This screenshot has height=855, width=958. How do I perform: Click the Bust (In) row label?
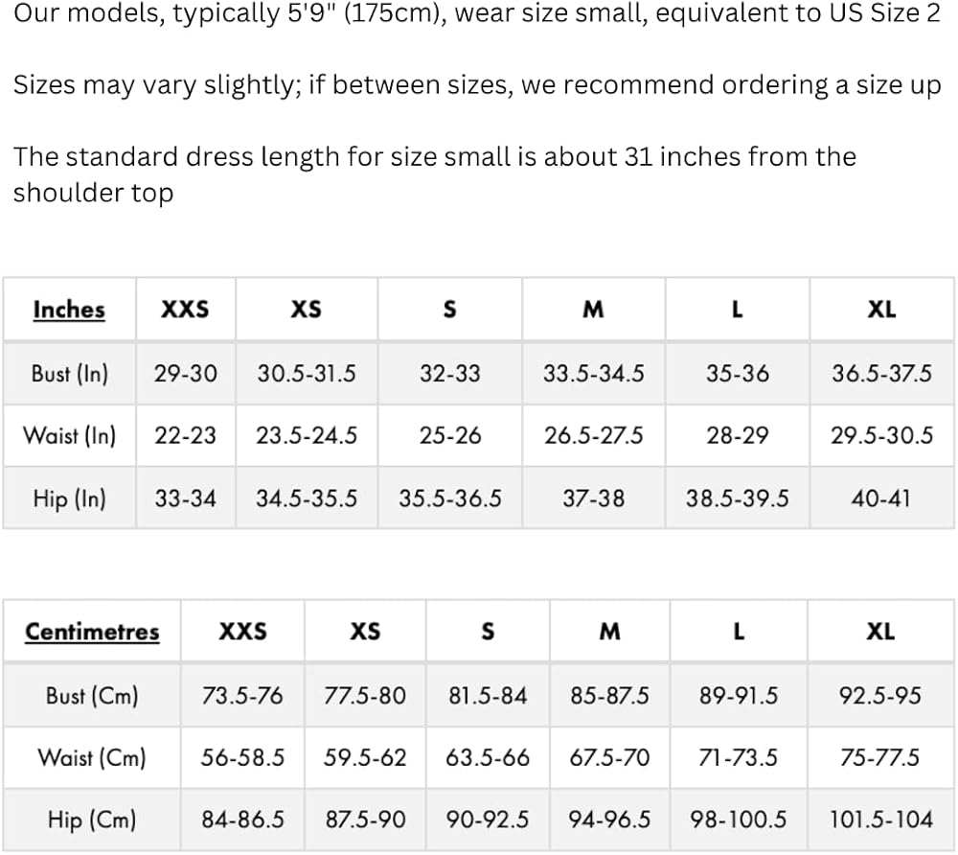(x=69, y=373)
